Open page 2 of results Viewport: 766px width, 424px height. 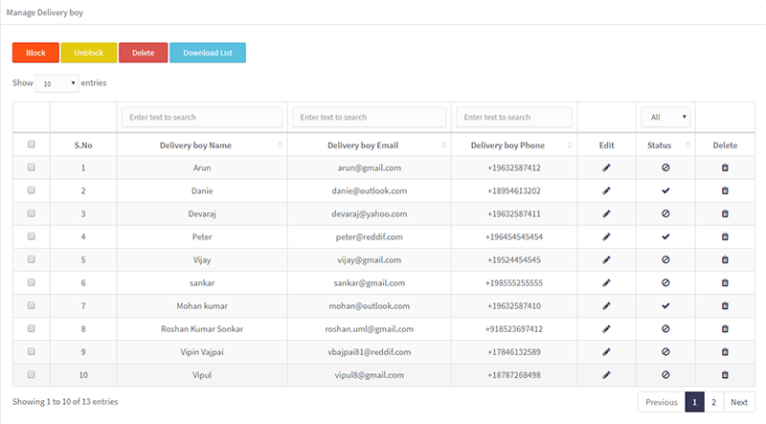[713, 402]
